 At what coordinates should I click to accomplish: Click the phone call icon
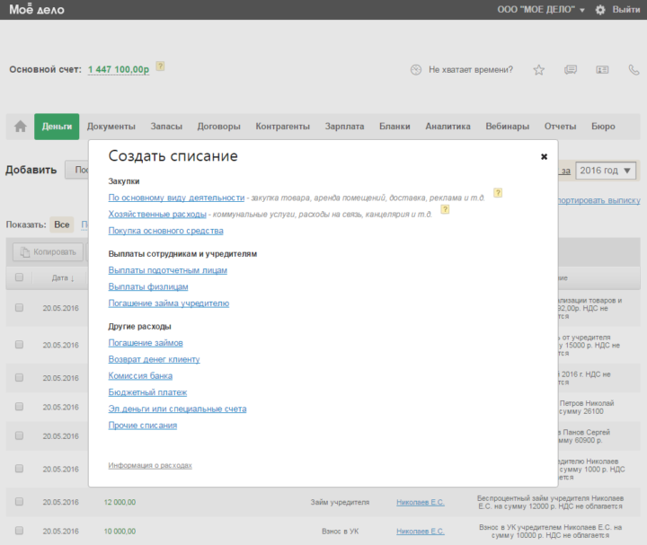click(634, 70)
